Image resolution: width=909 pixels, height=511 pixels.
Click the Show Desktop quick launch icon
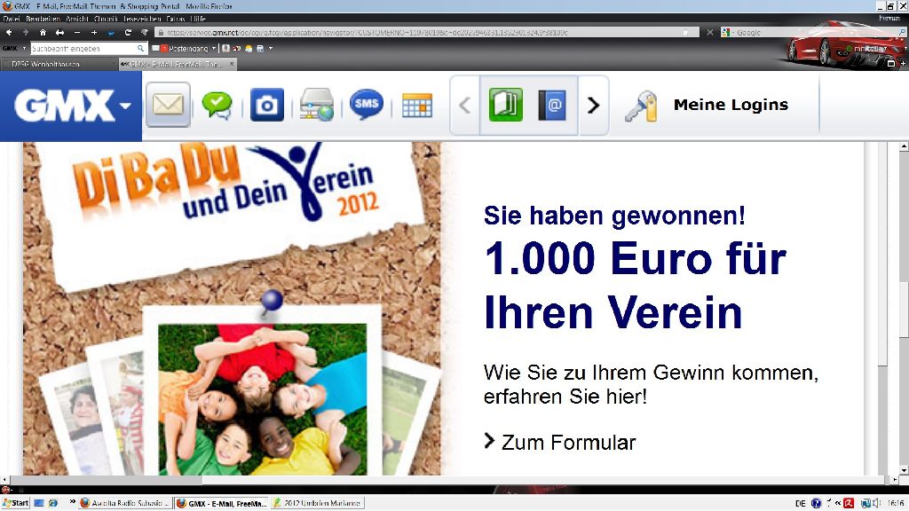[39, 503]
